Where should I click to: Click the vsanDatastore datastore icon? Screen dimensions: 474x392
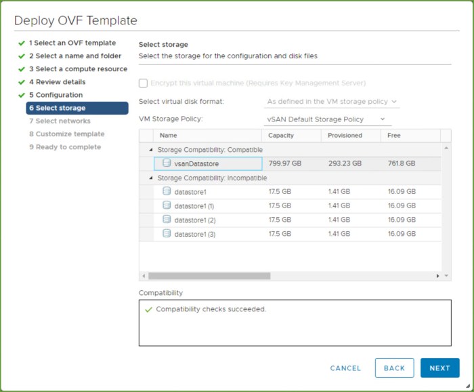167,163
